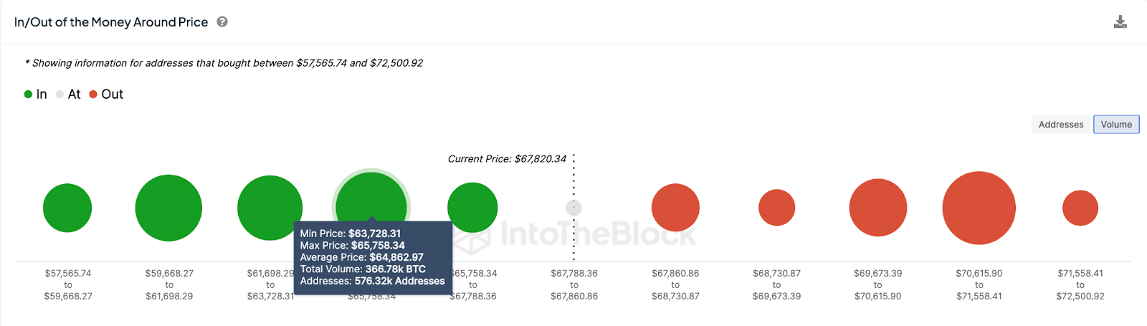Click red bubble for $71,558.41 to $72,500.92
The image size is (1147, 326).
click(x=1080, y=208)
